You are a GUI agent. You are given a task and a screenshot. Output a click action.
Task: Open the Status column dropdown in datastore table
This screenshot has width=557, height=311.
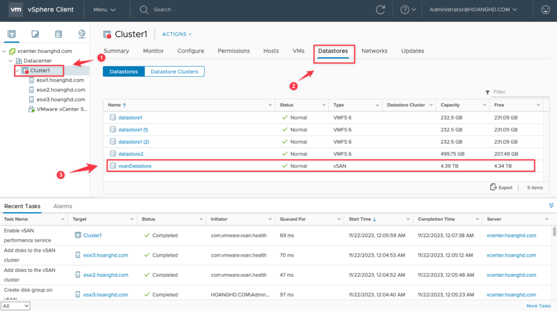pos(324,105)
